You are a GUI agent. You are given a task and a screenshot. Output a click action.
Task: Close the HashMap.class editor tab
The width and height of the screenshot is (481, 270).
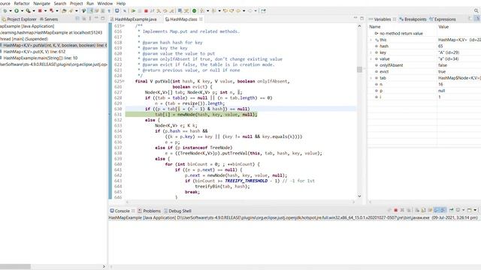pos(201,19)
